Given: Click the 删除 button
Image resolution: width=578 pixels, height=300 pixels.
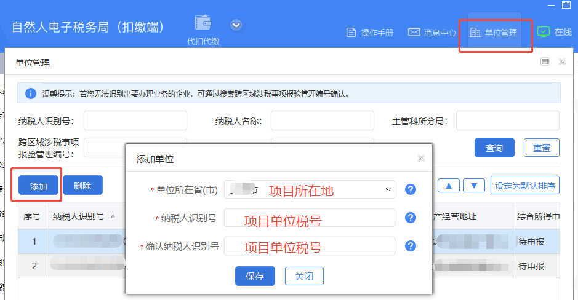Looking at the screenshot, I should [82, 186].
